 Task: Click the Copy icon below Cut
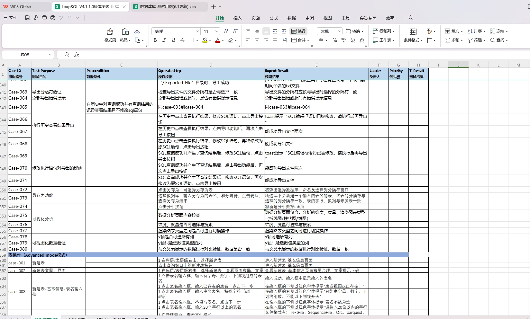point(138,40)
